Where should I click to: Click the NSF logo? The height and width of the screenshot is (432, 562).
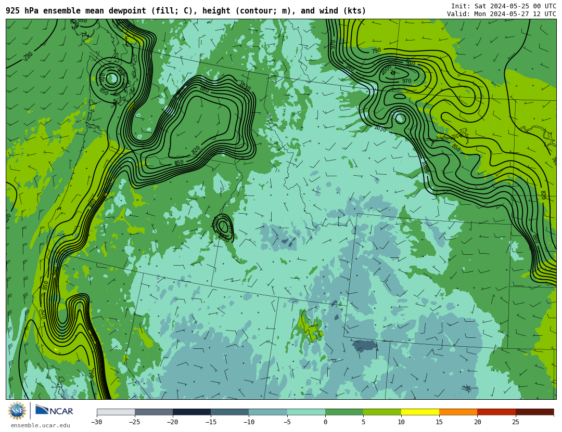pos(17,411)
